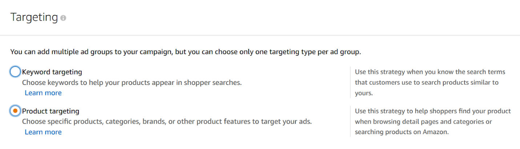Open Learn more under Keyword targeting
The image size is (520, 149).
(x=43, y=93)
